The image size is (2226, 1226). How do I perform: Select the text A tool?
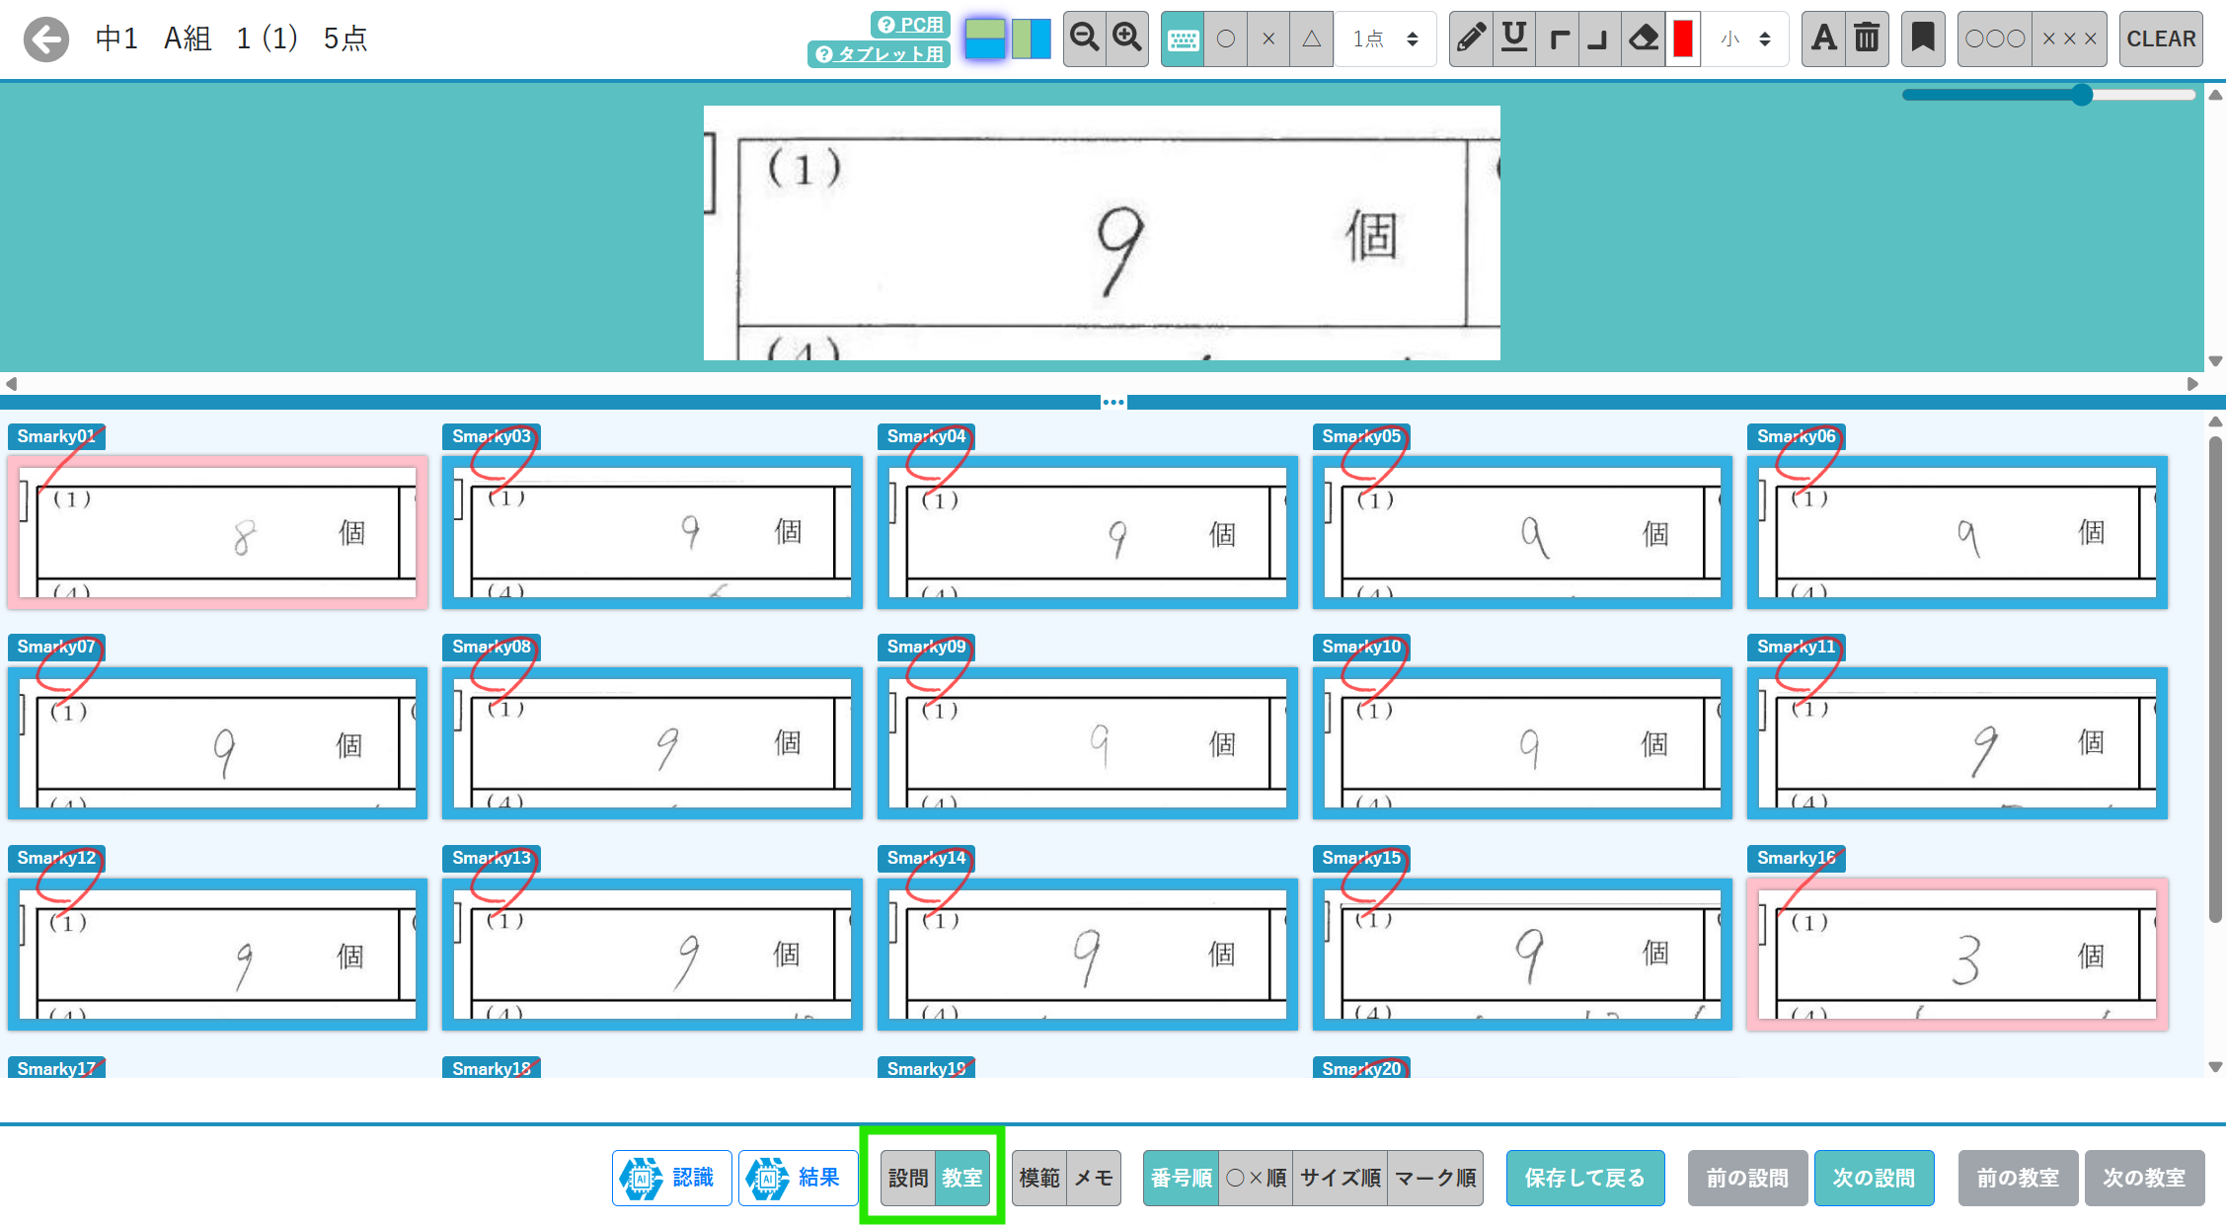point(1823,38)
